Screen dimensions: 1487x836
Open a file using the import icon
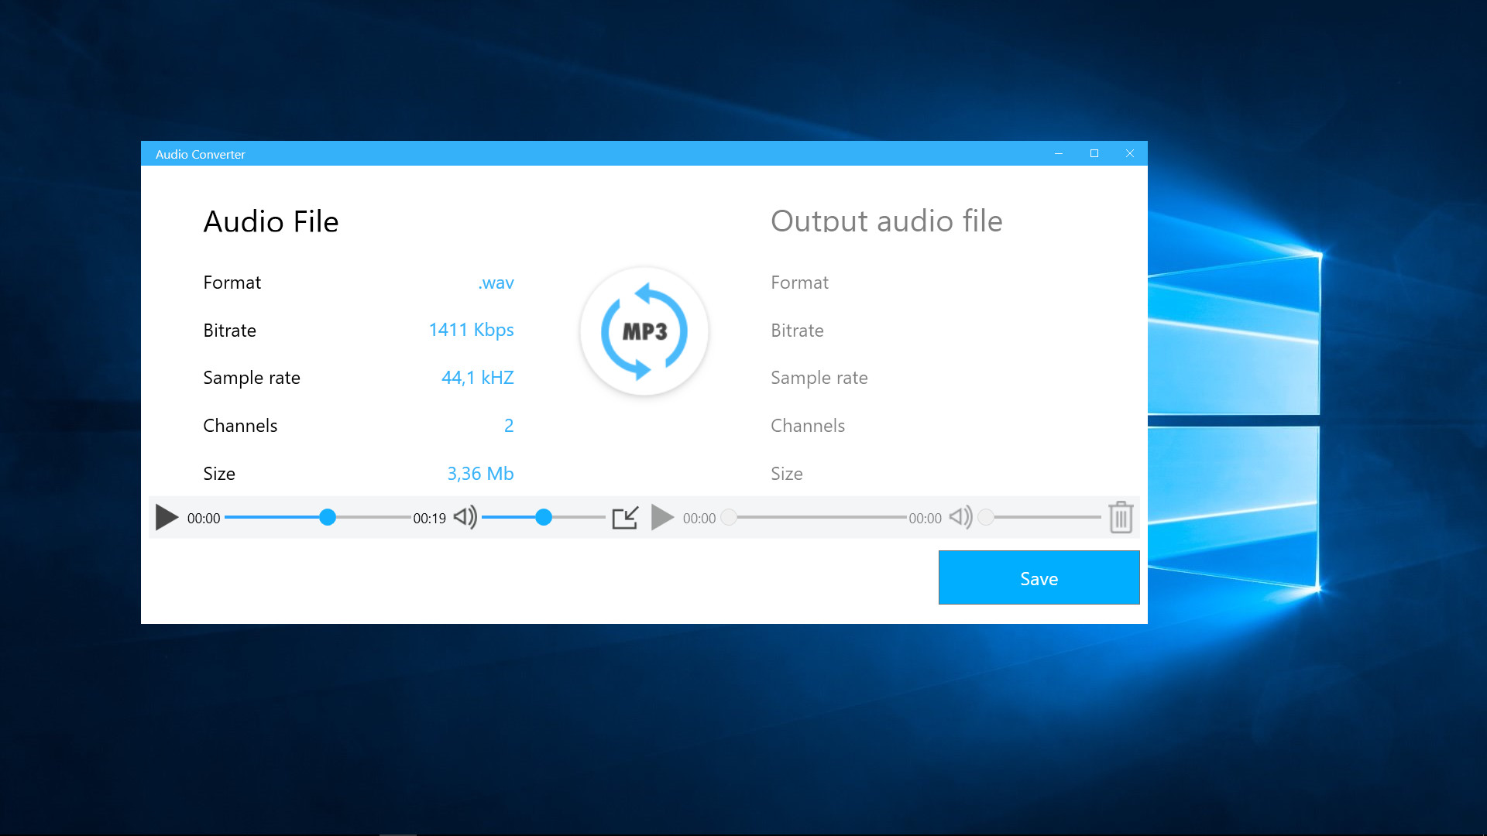pyautogui.click(x=626, y=517)
